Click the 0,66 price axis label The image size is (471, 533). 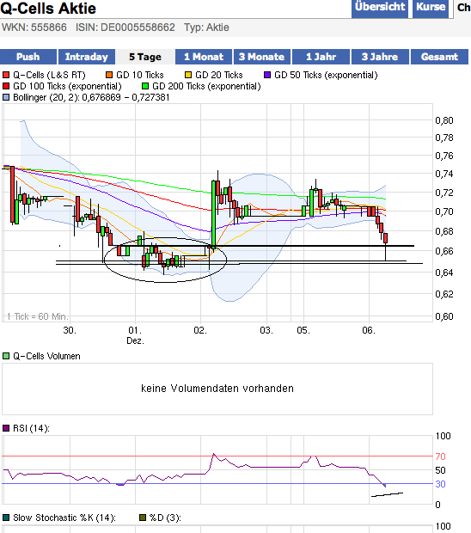(444, 251)
